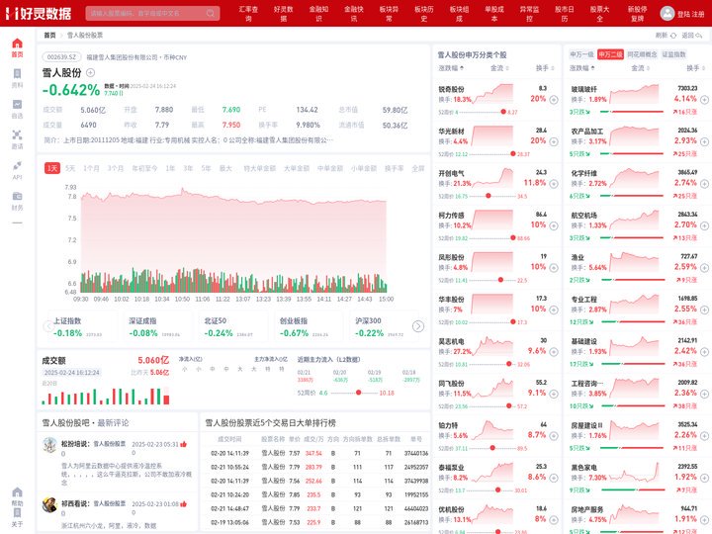This screenshot has width=712, height=534.
Task: Switch to the 同花顺概念 tab
Action: (642, 54)
